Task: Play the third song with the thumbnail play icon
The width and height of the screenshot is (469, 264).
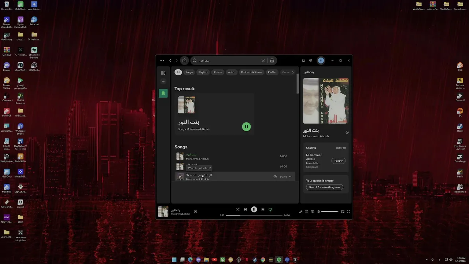Action: coord(180,177)
